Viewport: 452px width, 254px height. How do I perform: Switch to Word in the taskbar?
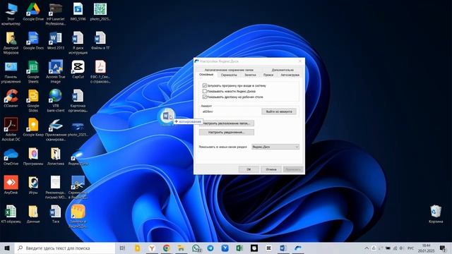[283, 248]
